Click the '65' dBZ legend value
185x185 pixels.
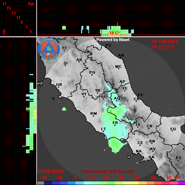[x=176, y=178]
